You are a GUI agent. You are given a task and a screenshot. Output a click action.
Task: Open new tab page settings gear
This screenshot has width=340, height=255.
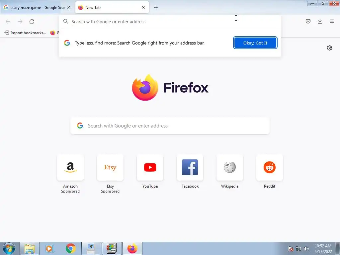[330, 48]
